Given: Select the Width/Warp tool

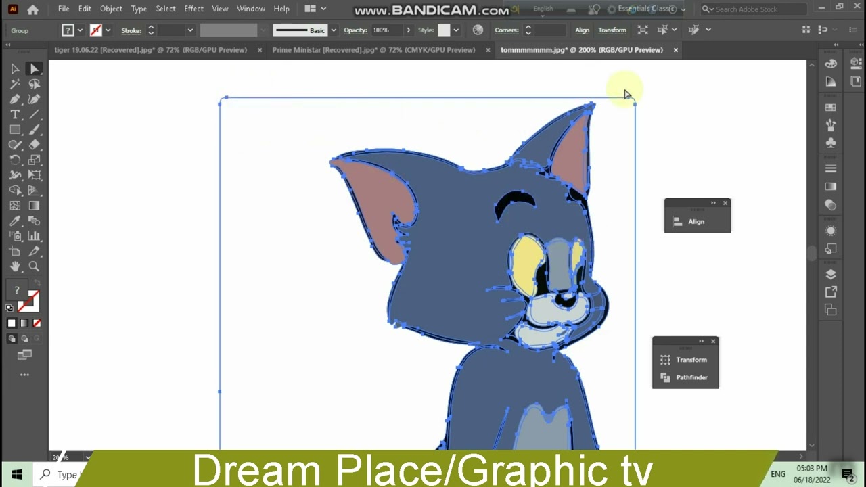Looking at the screenshot, I should (15, 175).
